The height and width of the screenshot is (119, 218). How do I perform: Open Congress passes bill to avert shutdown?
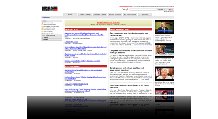click(131, 52)
